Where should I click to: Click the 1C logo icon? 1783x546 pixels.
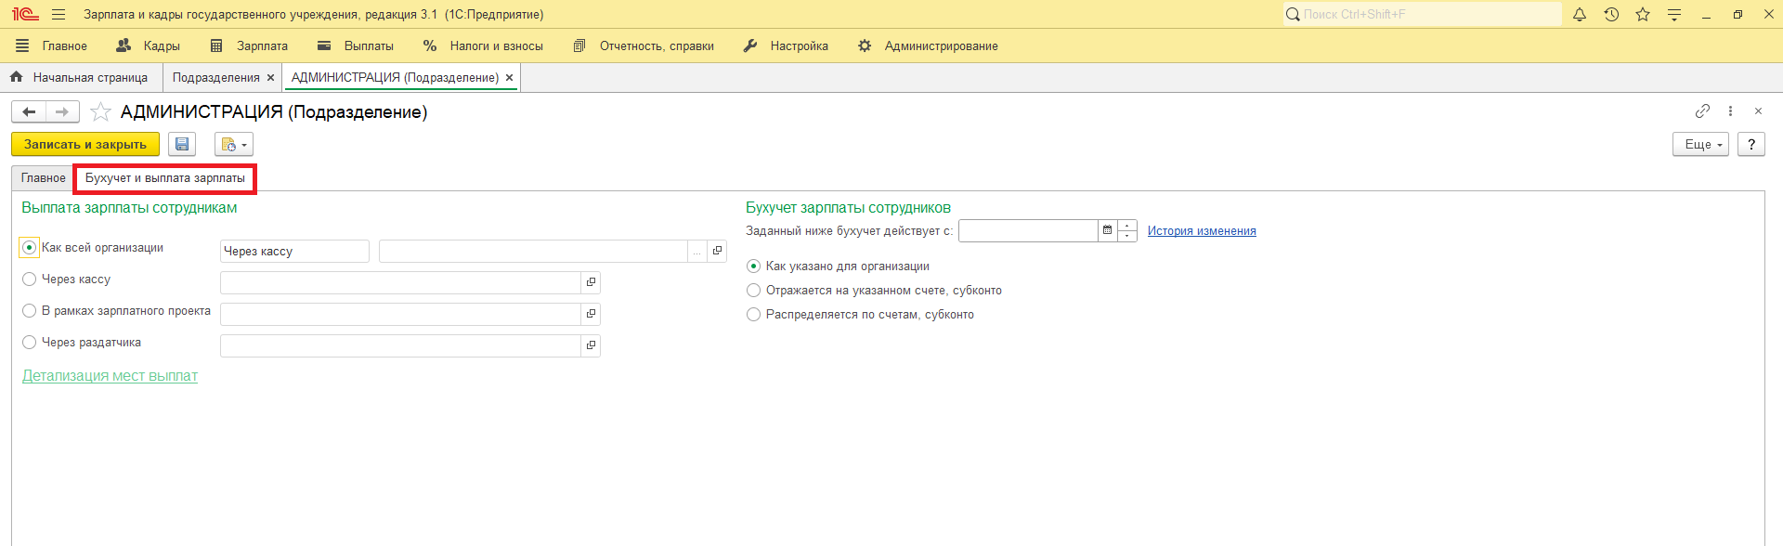pos(25,15)
